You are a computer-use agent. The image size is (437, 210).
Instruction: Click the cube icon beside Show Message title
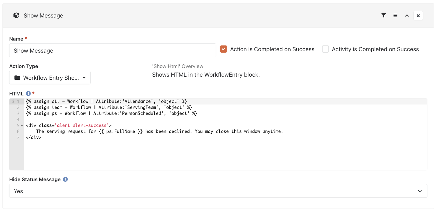tap(16, 16)
